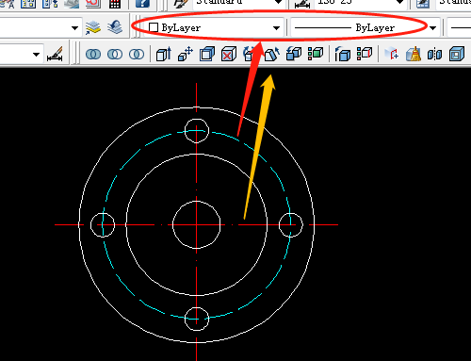Expand the Standard text style dropdown
Image resolution: width=471 pixels, height=361 pixels.
pyautogui.click(x=278, y=3)
